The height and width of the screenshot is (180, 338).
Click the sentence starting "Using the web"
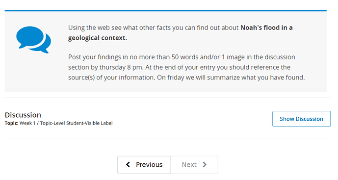pyautogui.click(x=180, y=33)
